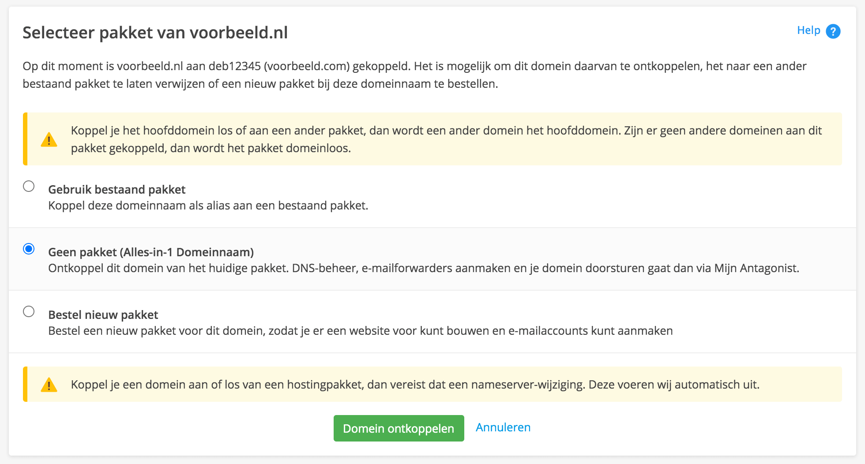This screenshot has height=464, width=865.
Task: Select the Gebruik bestaand pakket radio button
Action: click(x=29, y=186)
